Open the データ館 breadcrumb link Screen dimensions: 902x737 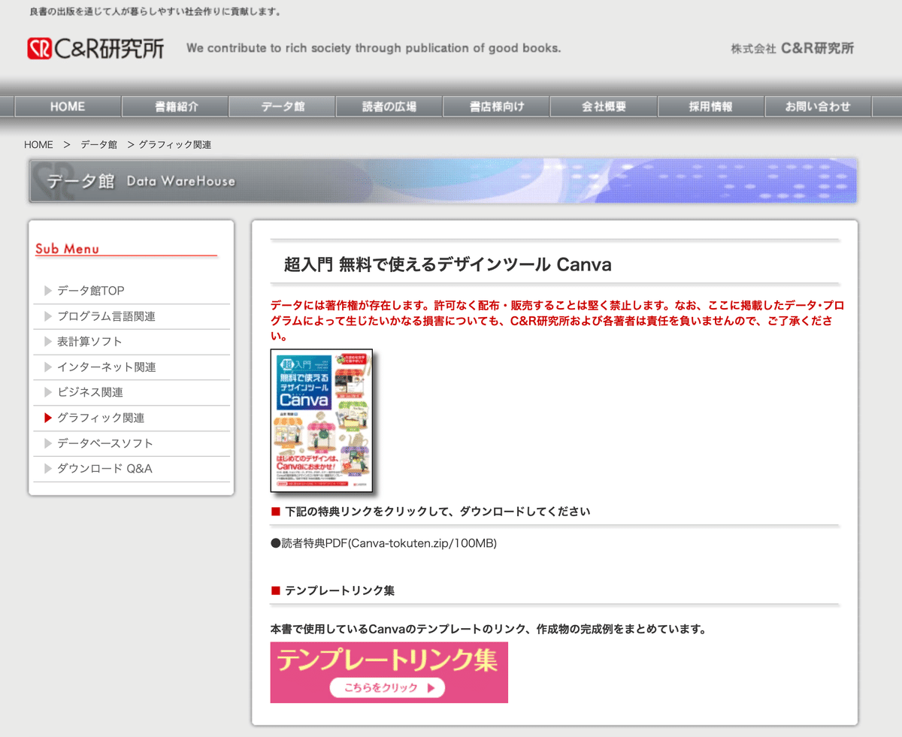[98, 144]
